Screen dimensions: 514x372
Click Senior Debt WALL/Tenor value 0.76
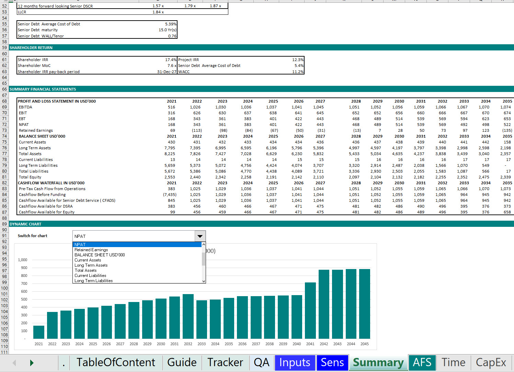click(x=172, y=36)
